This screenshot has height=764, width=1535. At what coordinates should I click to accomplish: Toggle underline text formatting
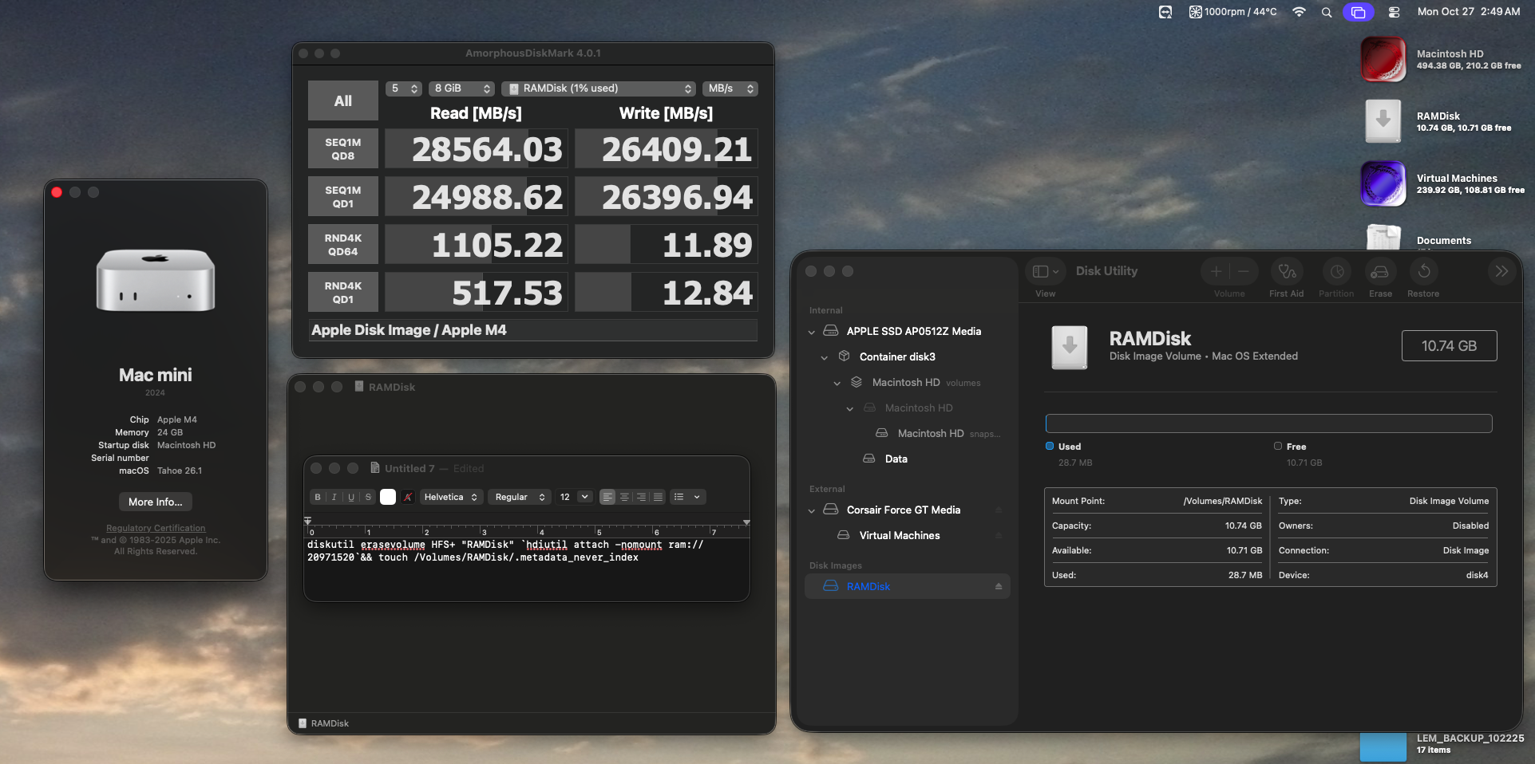(x=351, y=497)
